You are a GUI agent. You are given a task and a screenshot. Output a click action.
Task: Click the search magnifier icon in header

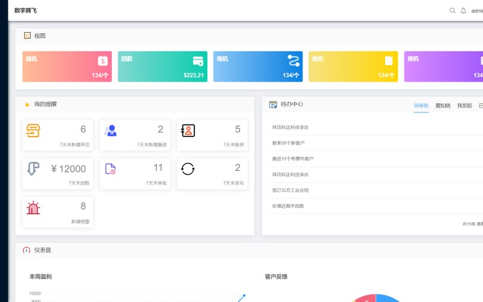point(452,10)
